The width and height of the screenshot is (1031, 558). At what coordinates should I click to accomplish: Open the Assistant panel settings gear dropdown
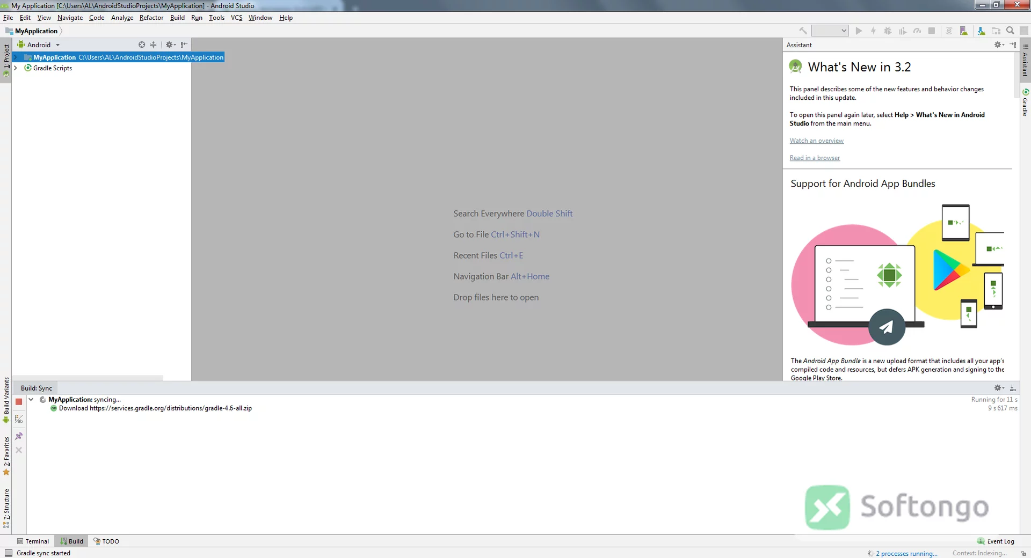click(x=999, y=45)
